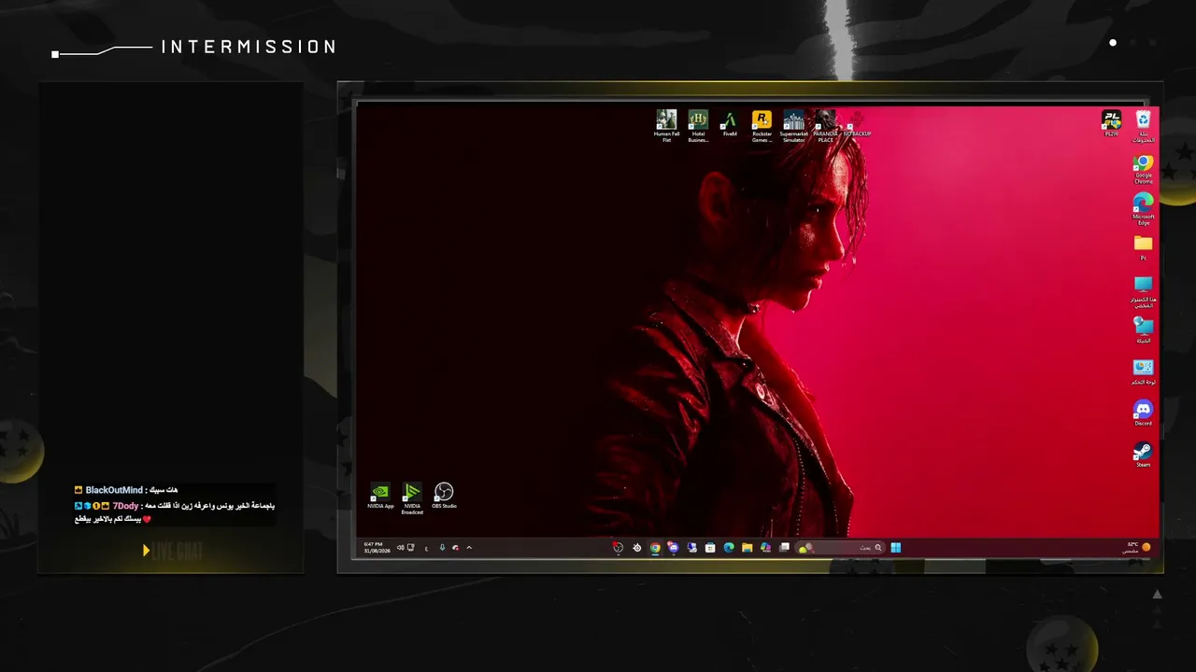Expand the system tray hidden icons chevron

point(469,548)
